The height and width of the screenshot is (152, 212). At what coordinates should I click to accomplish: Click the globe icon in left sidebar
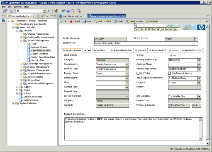tap(3, 21)
